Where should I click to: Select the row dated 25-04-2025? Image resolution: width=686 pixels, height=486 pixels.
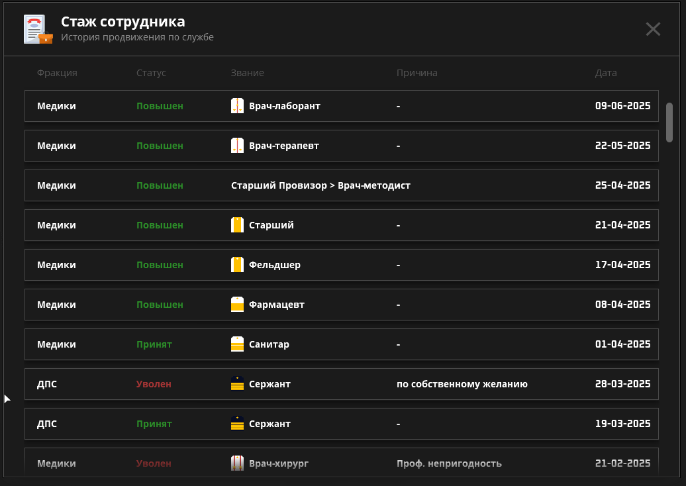point(341,185)
